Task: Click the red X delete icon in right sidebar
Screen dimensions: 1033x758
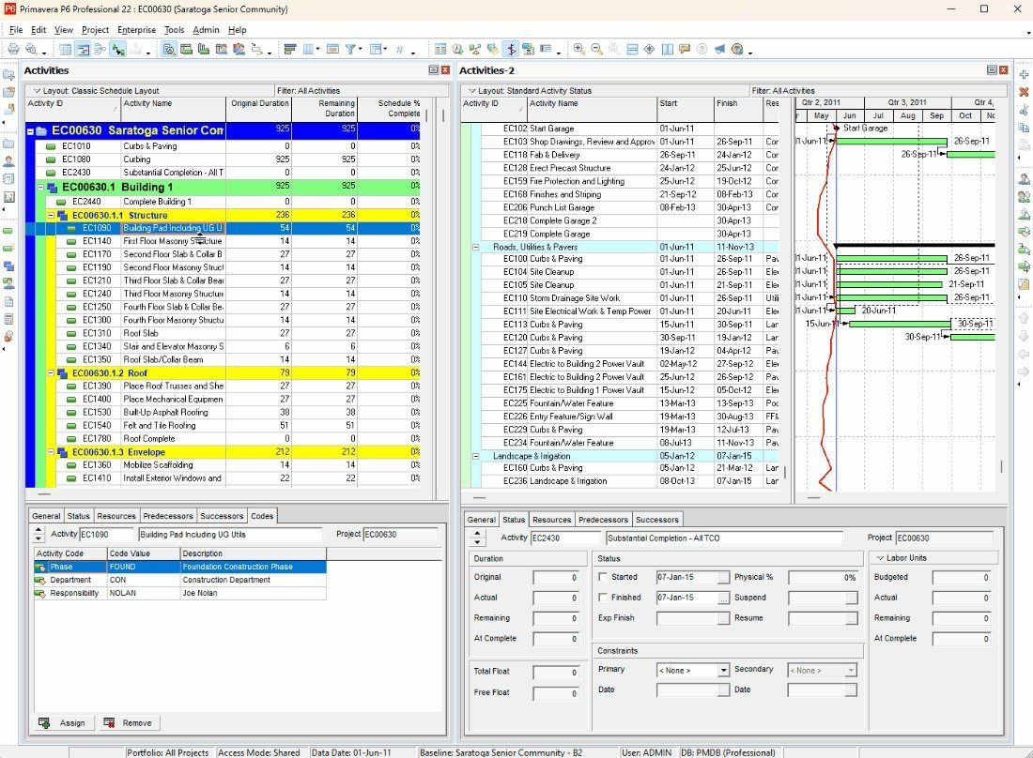Action: click(x=1024, y=92)
